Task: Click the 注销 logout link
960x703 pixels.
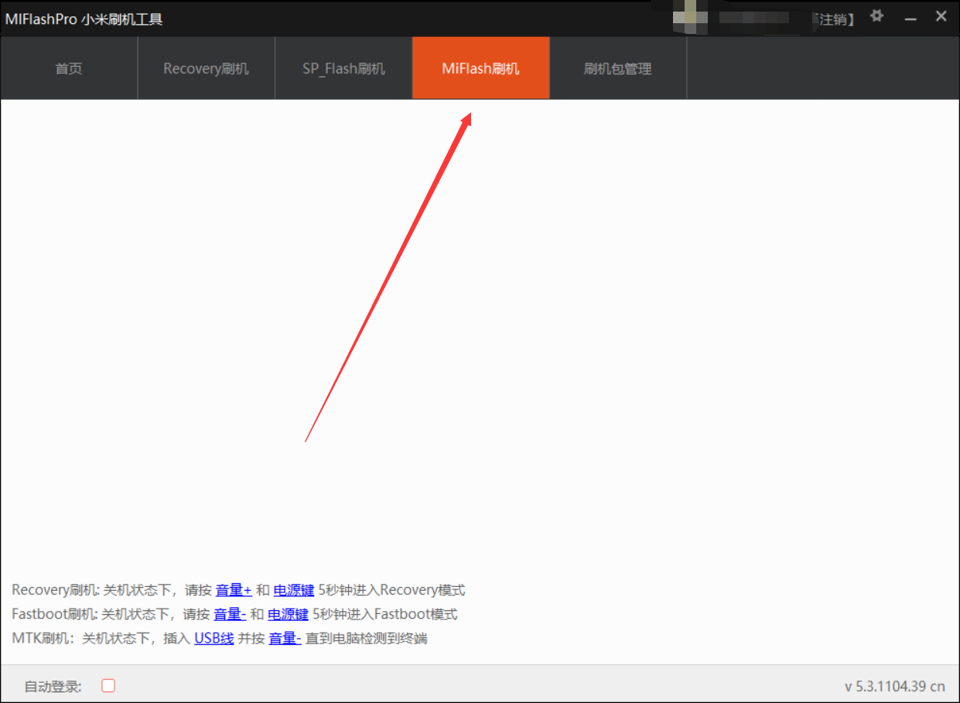Action: (833, 19)
